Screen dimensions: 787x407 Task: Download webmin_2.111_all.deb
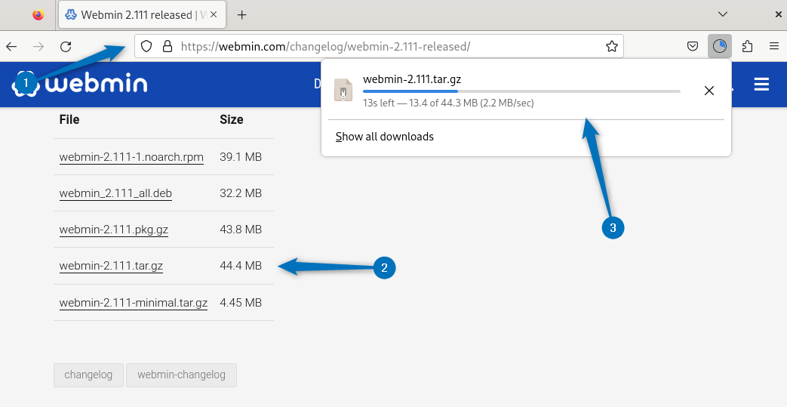[115, 193]
